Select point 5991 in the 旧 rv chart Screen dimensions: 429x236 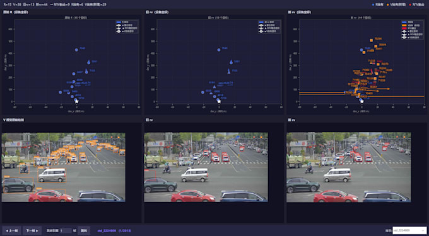point(231,62)
